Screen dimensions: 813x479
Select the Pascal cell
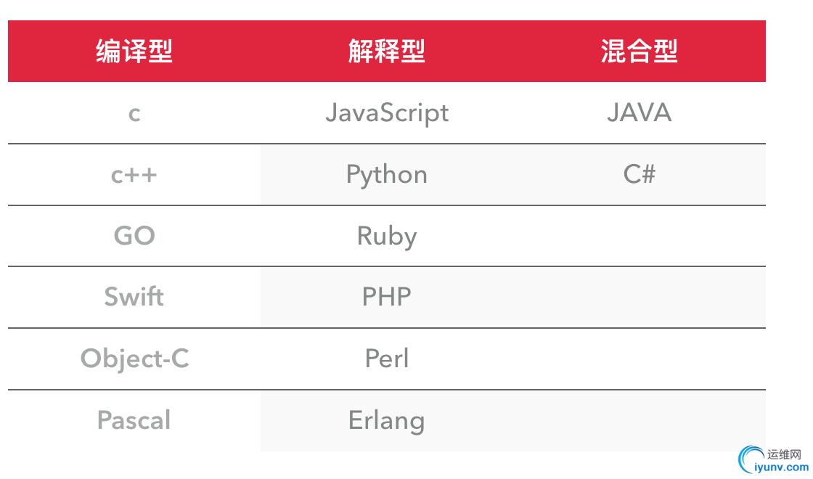coord(134,421)
